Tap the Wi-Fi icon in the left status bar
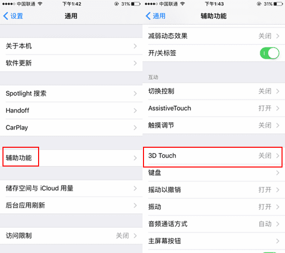The image size is (285, 253). pos(40,4)
